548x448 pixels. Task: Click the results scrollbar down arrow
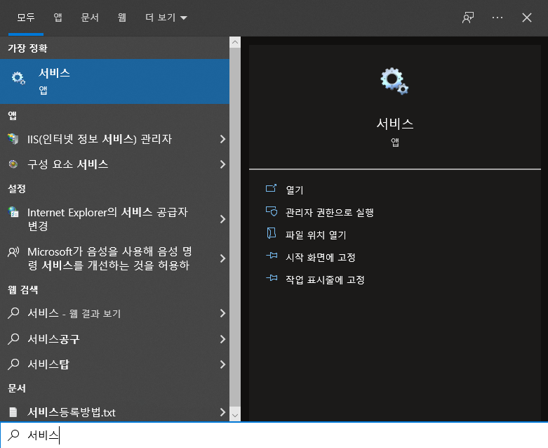tap(235, 416)
